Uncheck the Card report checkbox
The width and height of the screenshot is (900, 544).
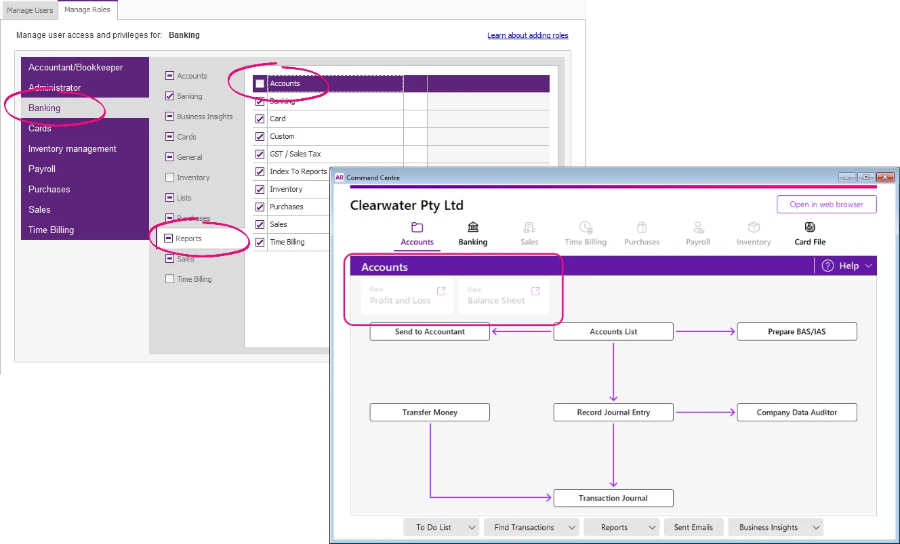click(260, 119)
